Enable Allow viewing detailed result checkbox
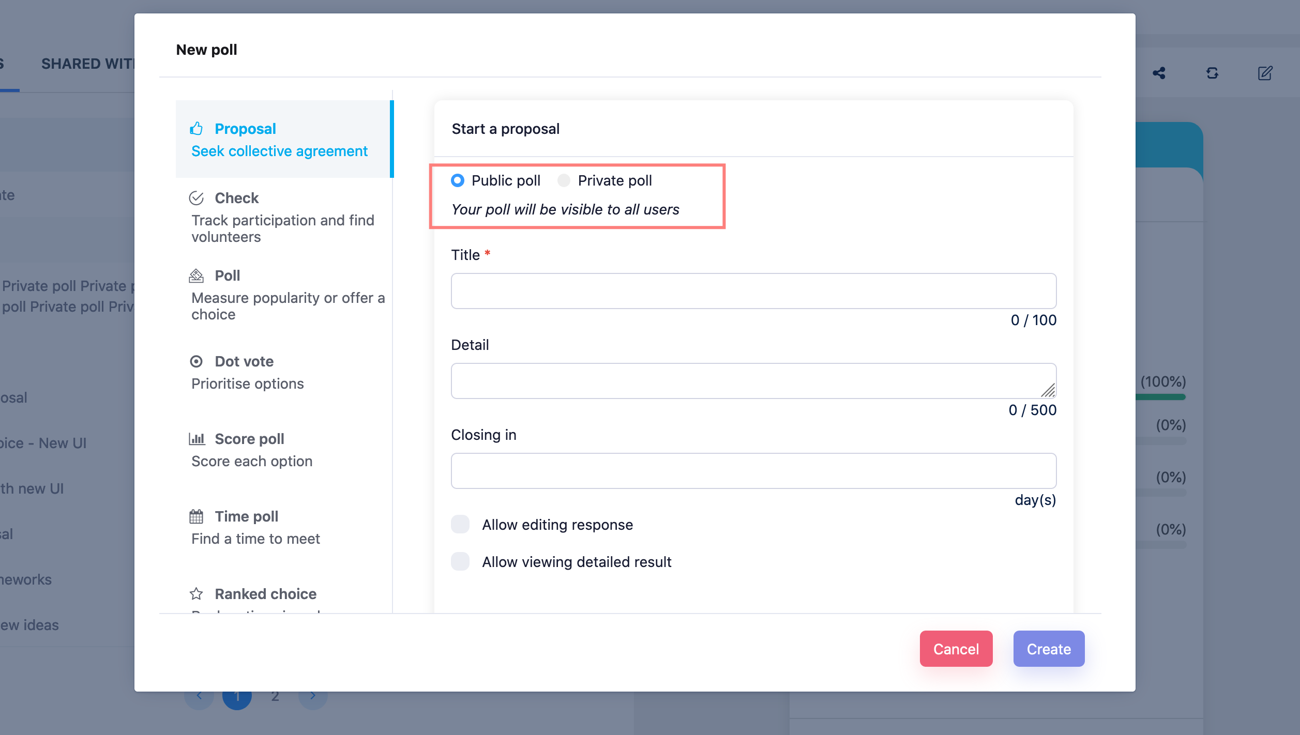Viewport: 1300px width, 735px height. [x=460, y=561]
